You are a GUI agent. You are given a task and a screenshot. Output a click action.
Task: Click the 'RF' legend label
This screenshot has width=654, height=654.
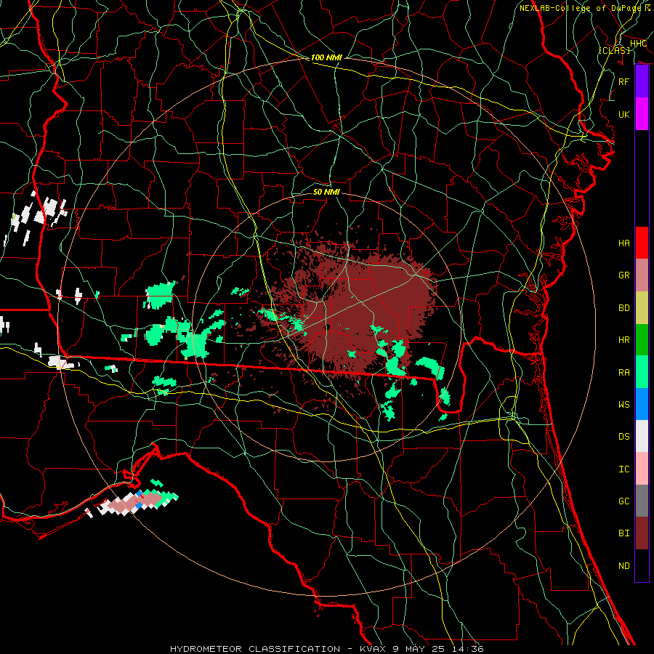[x=624, y=81]
